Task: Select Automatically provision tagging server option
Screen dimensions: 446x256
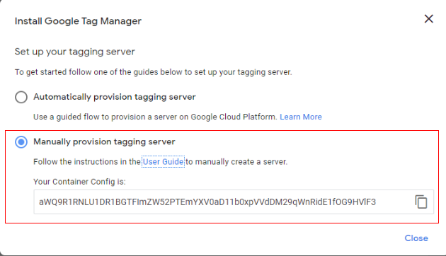Action: [21, 97]
